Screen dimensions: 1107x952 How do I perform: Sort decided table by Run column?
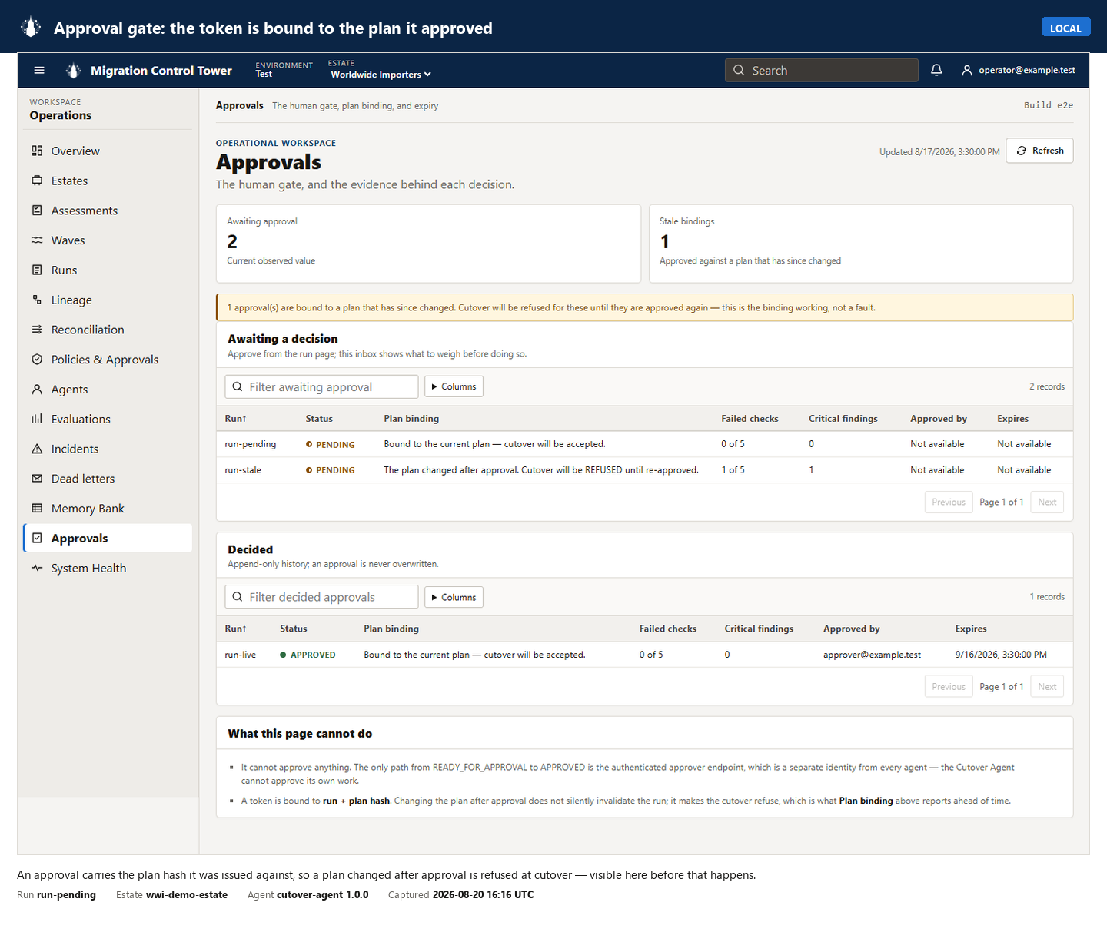point(235,629)
